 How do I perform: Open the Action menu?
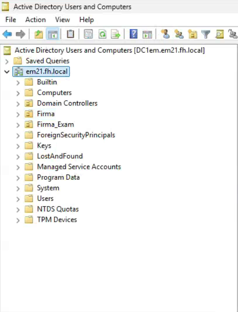coord(36,20)
